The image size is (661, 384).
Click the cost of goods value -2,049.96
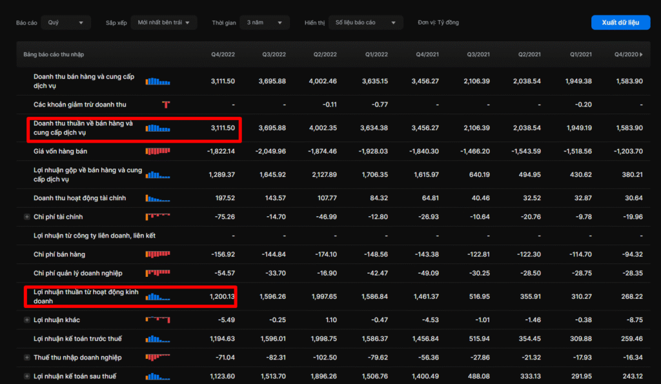pyautogui.click(x=270, y=151)
